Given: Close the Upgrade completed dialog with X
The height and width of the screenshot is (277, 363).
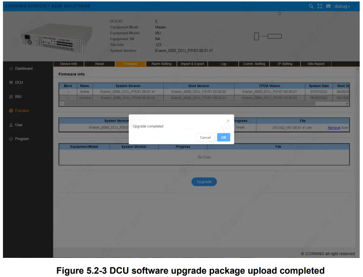Looking at the screenshot, I should click(228, 121).
